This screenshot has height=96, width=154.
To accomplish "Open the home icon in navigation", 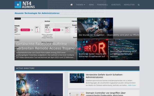I will 72,5.
